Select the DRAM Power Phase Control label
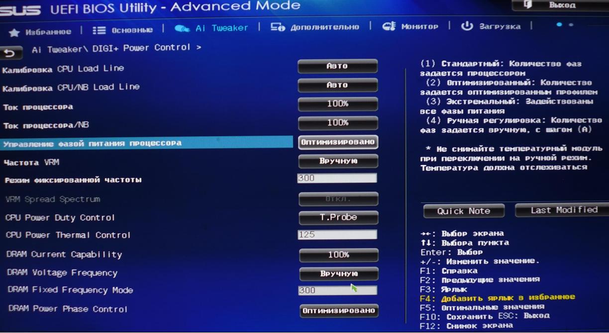Screen dimensions: 609x333 pyautogui.click(x=68, y=309)
